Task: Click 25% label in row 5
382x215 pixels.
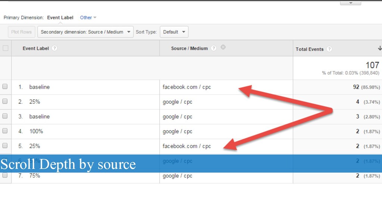Action: [35, 146]
